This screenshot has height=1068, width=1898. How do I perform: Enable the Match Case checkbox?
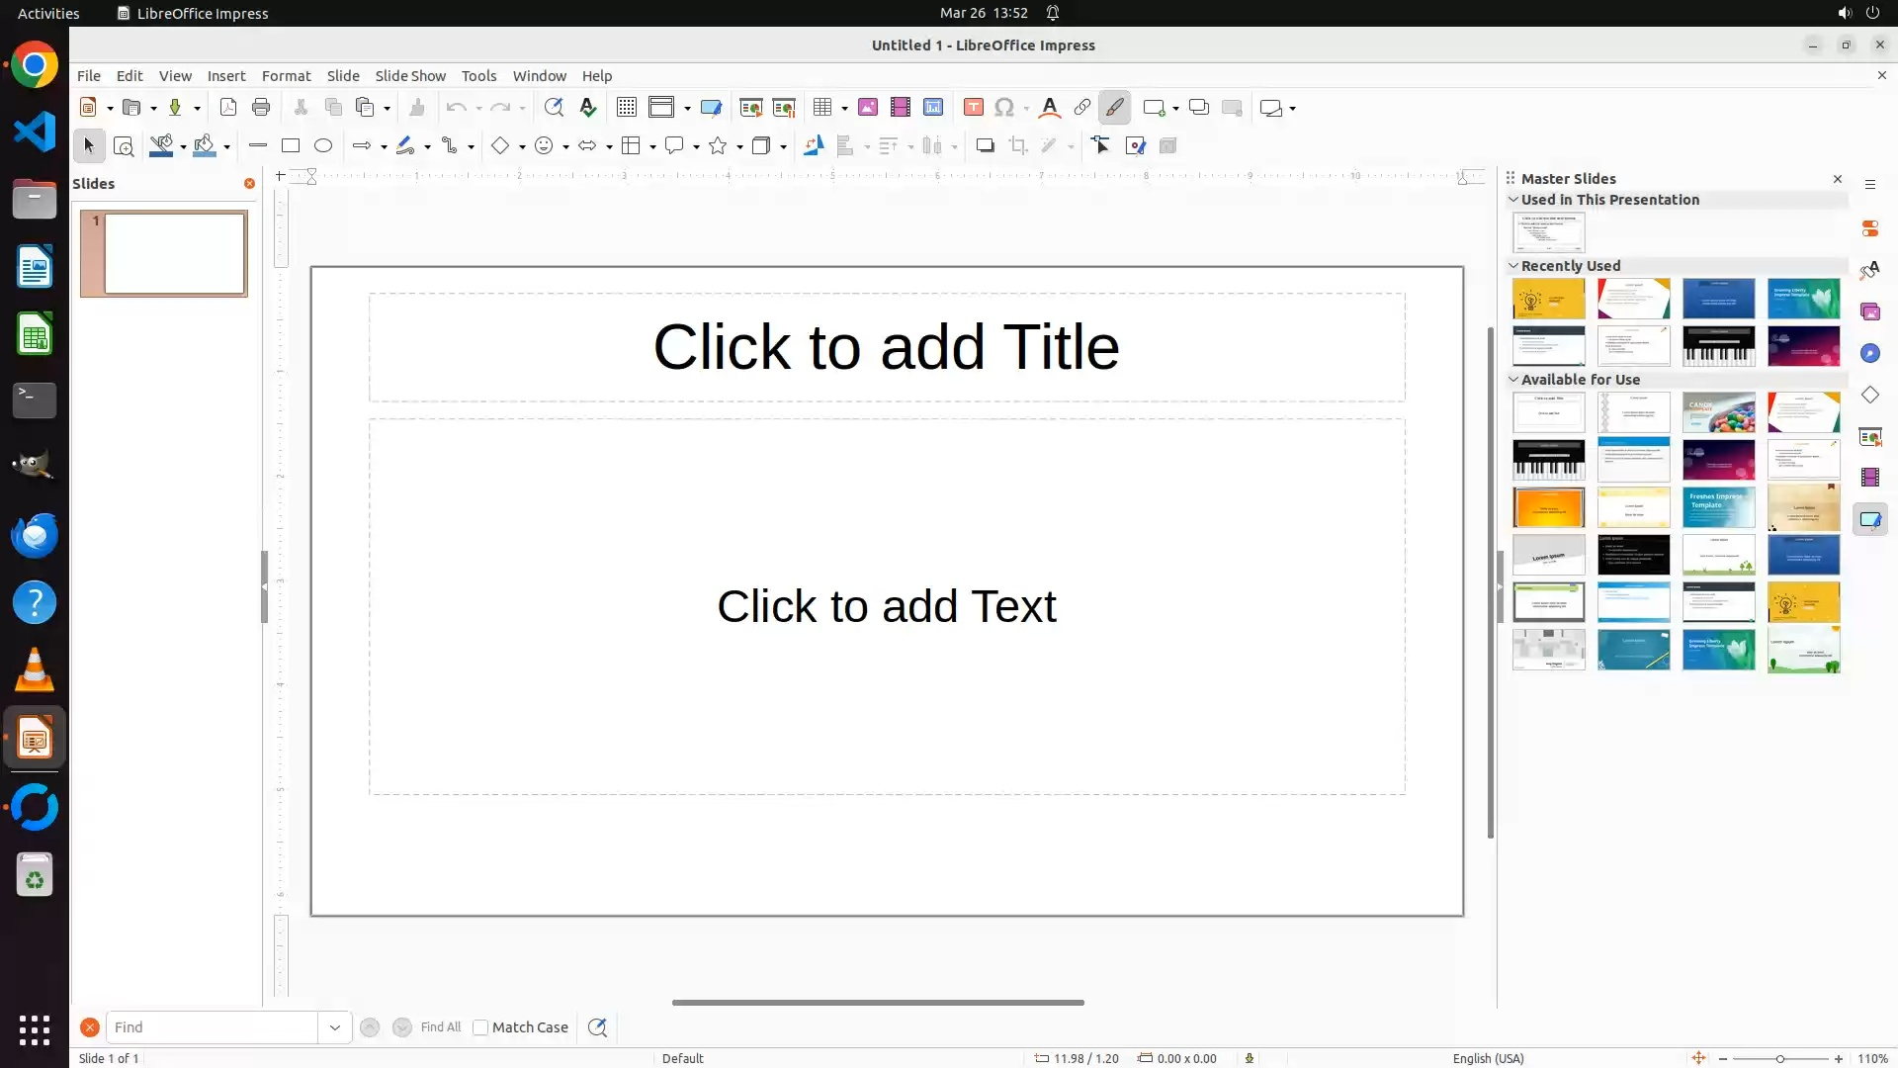[x=480, y=1027]
